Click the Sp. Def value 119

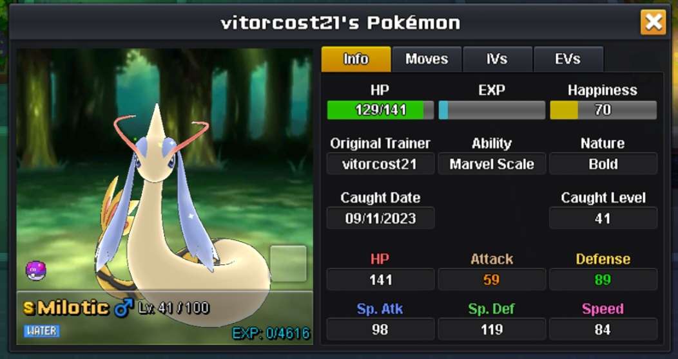[492, 329]
